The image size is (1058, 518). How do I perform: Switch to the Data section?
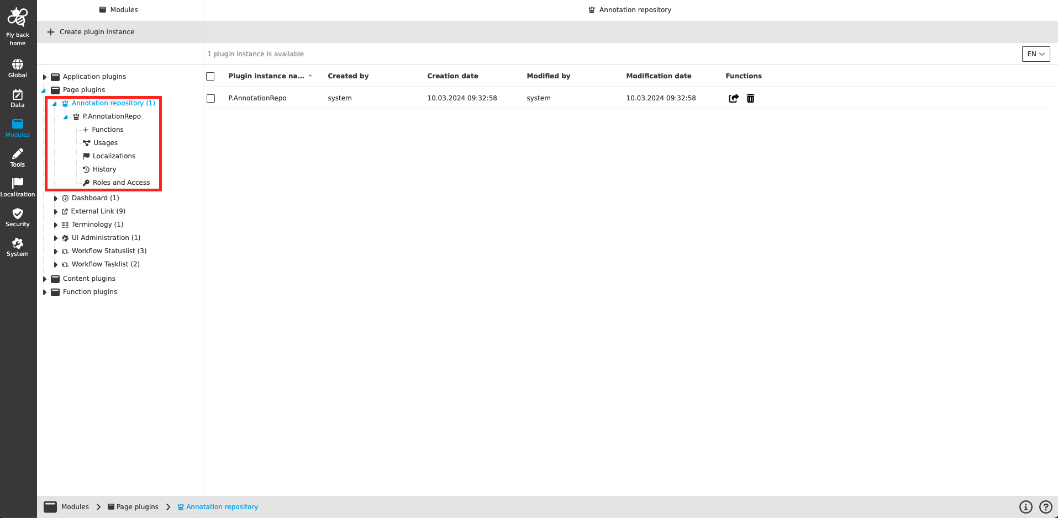(x=17, y=98)
